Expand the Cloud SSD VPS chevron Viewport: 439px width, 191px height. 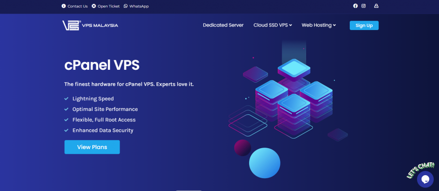291,25
